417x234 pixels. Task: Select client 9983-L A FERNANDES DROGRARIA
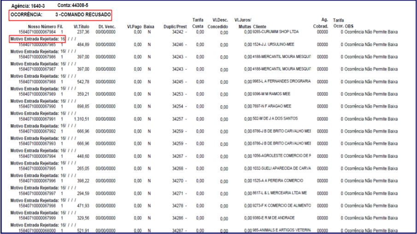click(282, 81)
